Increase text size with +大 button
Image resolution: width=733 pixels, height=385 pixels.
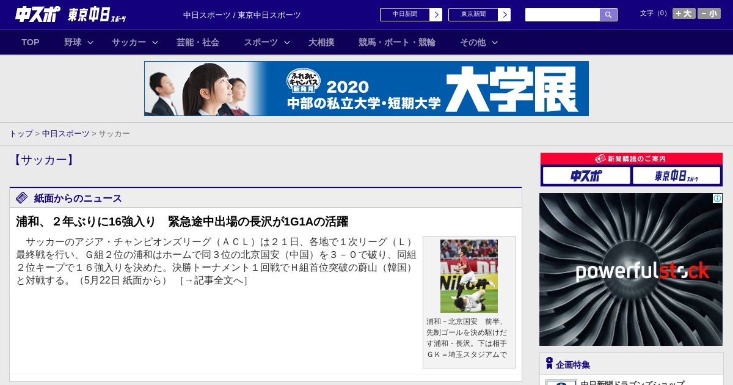684,13
